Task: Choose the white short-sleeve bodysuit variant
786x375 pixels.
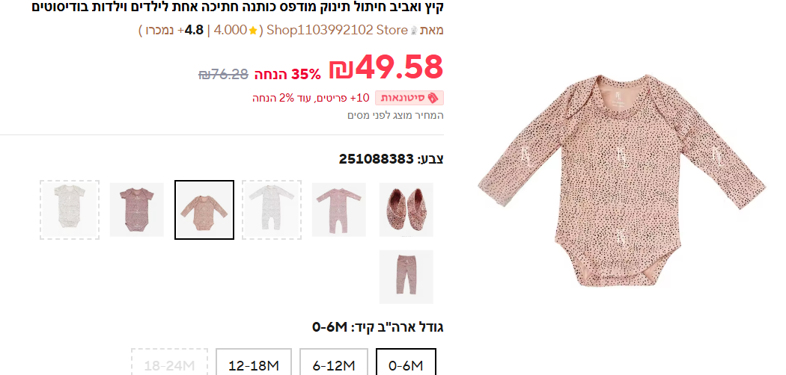Action: click(x=70, y=209)
